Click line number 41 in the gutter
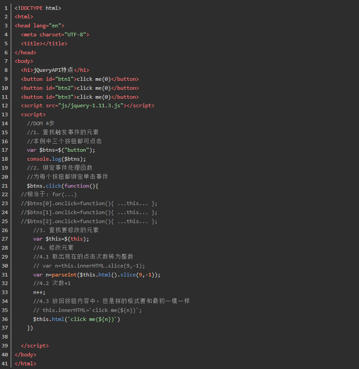Viewport: 359px width, 369px height. click(5, 364)
